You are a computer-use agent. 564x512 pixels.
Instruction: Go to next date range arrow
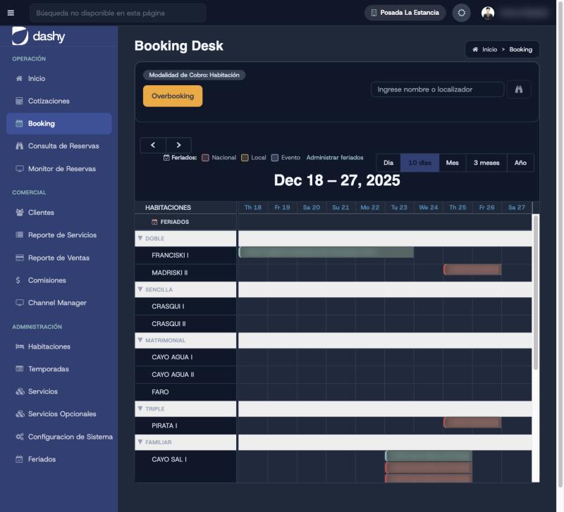point(178,145)
